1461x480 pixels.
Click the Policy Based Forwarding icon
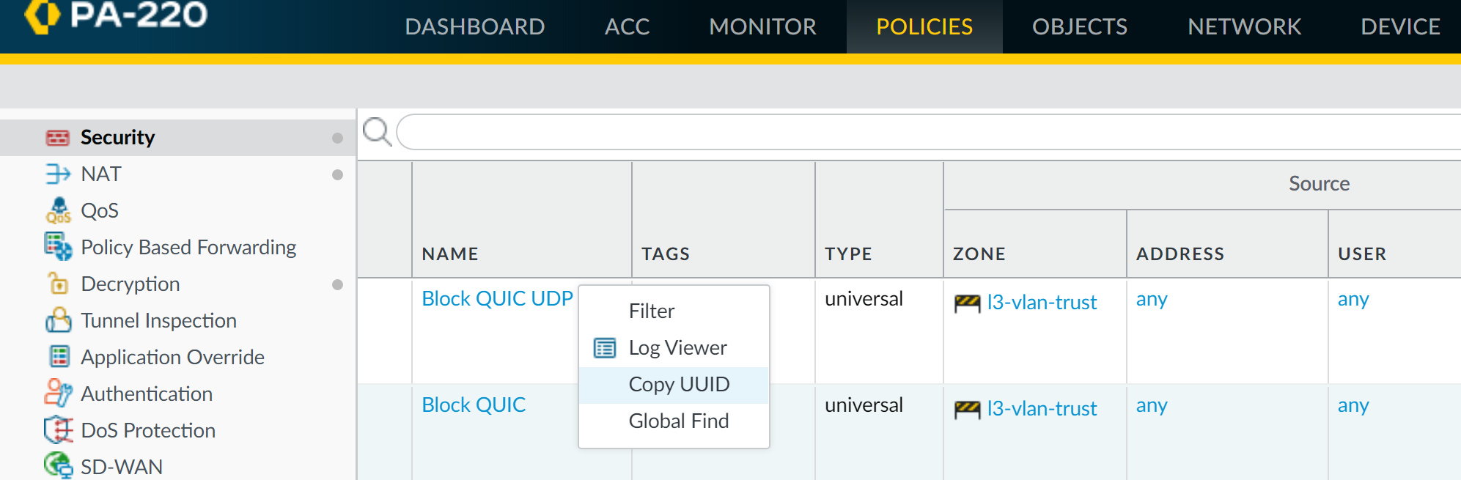58,246
